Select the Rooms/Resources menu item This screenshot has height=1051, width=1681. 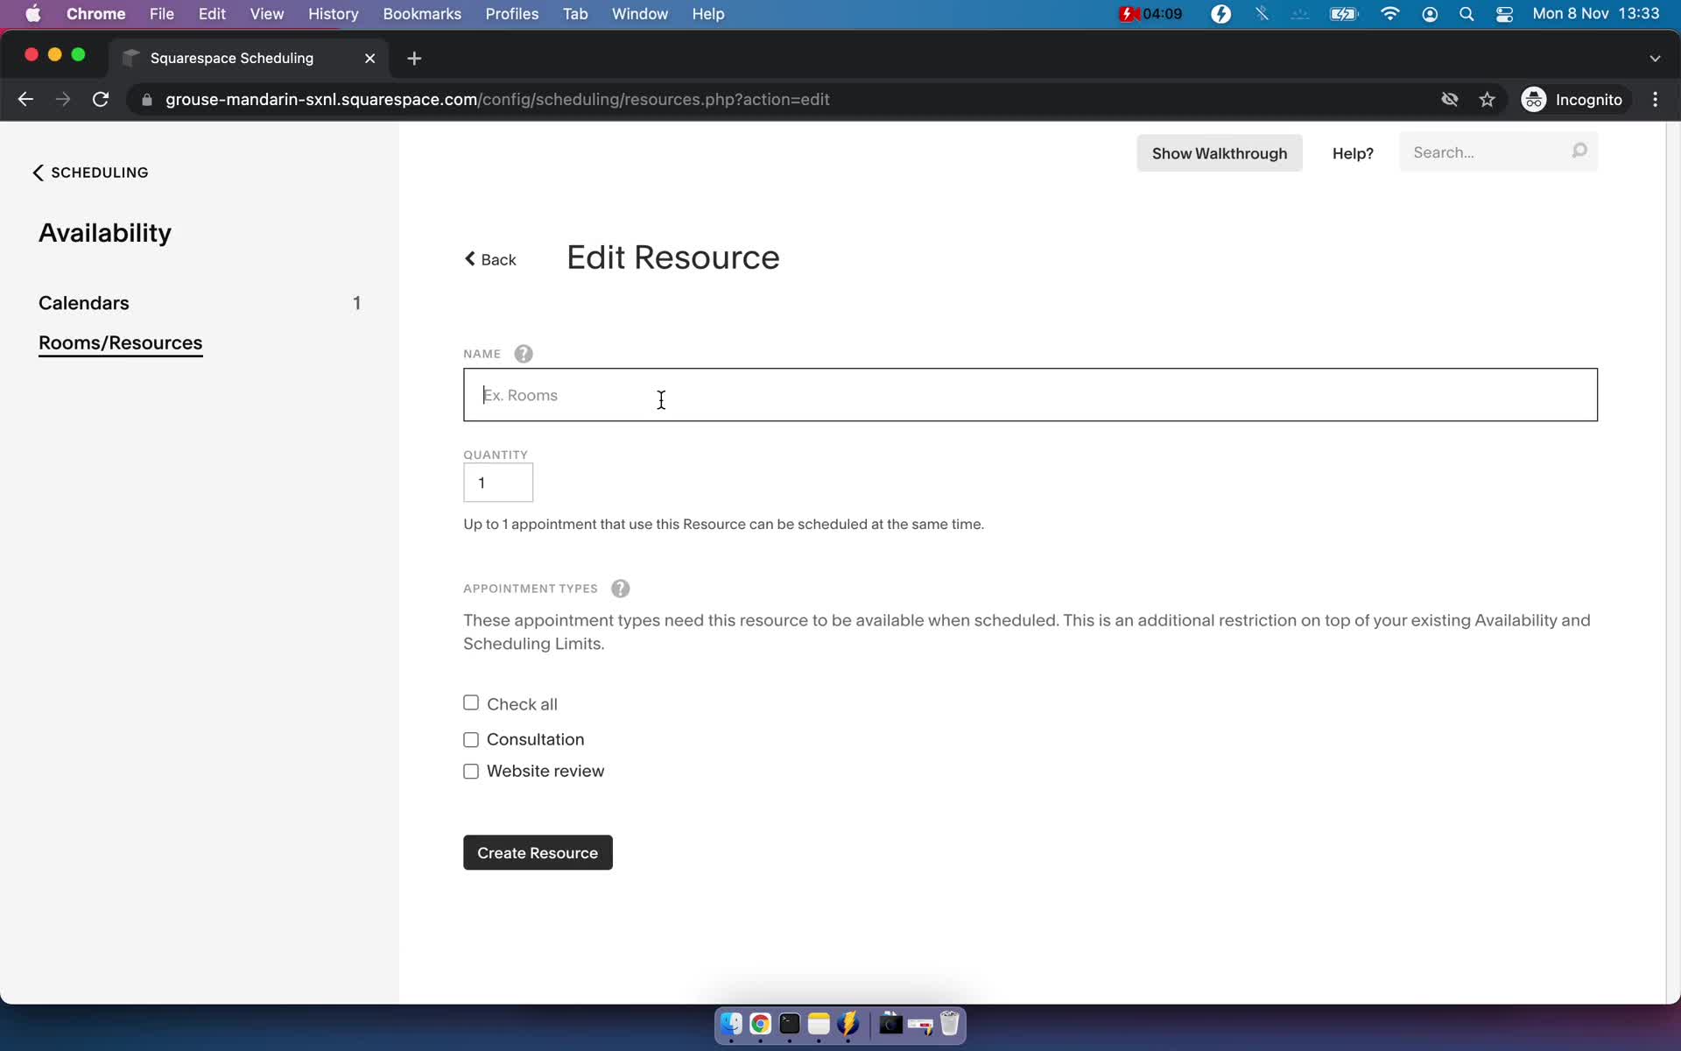point(120,342)
